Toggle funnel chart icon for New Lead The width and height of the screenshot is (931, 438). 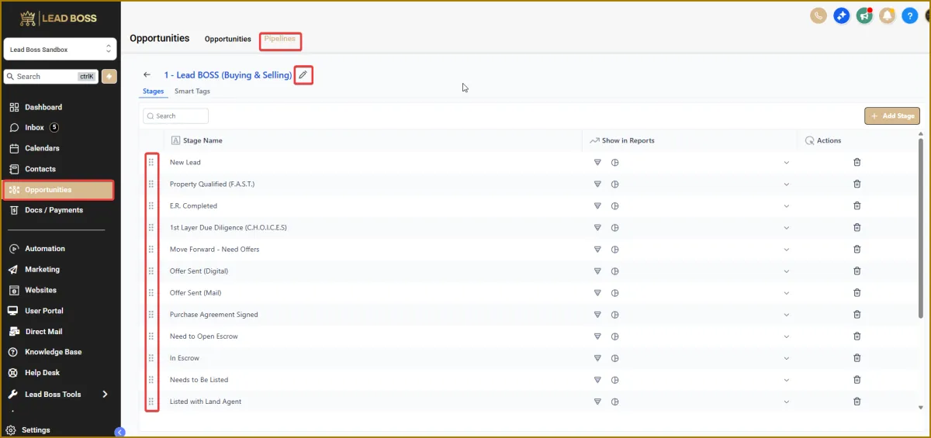597,162
